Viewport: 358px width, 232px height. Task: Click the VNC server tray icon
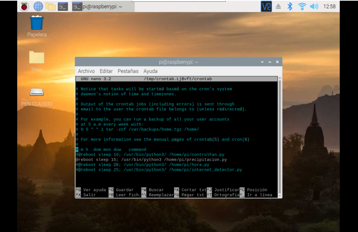(266, 6)
